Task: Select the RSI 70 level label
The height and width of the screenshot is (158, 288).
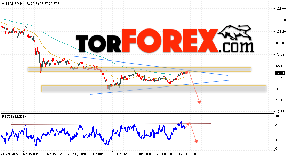Action: tap(277, 125)
